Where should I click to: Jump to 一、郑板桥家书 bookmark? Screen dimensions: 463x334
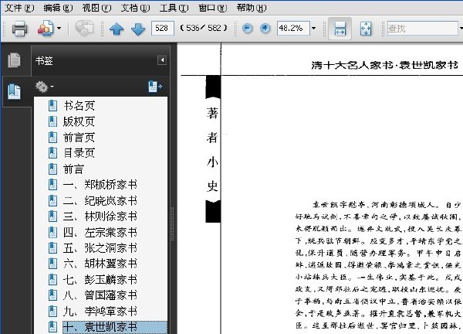point(100,185)
